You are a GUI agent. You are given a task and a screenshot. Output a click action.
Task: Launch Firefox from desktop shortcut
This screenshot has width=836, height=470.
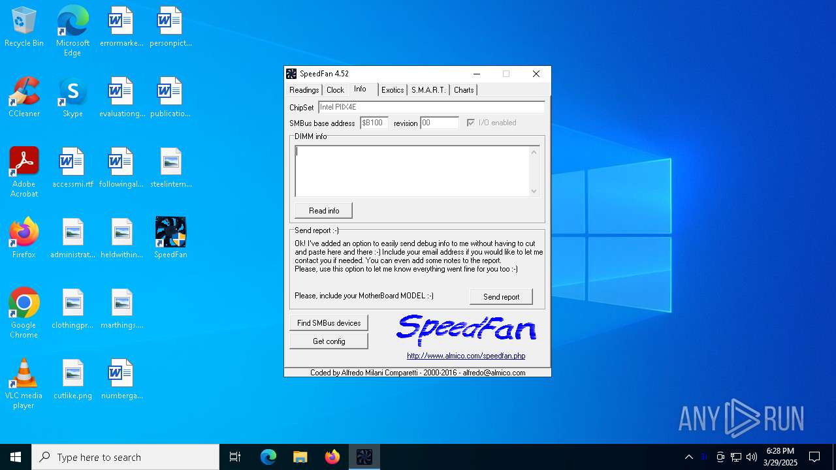click(x=24, y=239)
